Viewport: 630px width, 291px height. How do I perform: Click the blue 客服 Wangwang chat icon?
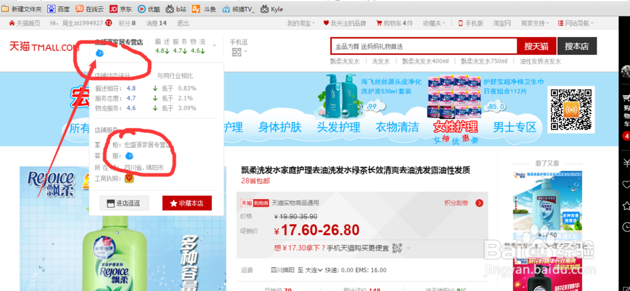129,156
